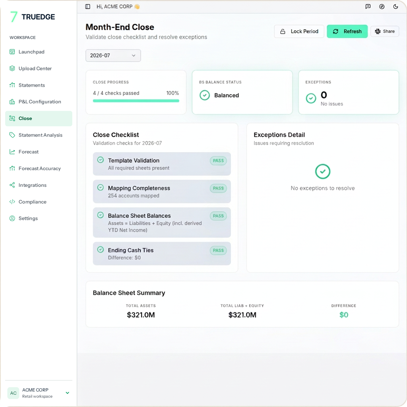This screenshot has height=407, width=407.
Task: Open the Compliance section
Action: (39, 202)
